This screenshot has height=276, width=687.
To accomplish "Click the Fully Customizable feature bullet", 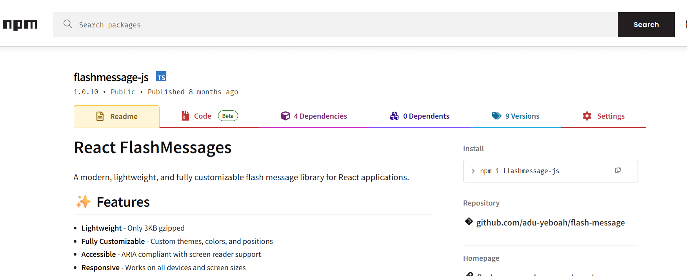I will (177, 241).
